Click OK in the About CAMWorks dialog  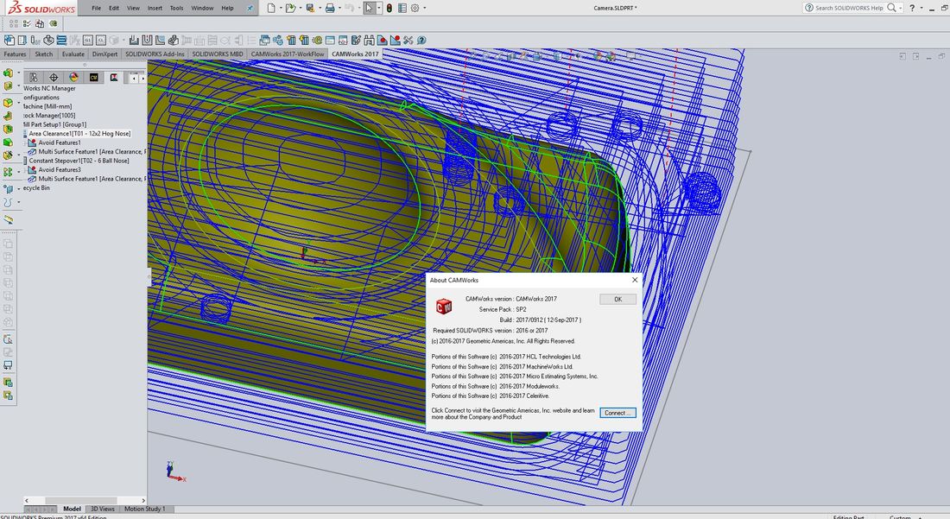click(617, 299)
